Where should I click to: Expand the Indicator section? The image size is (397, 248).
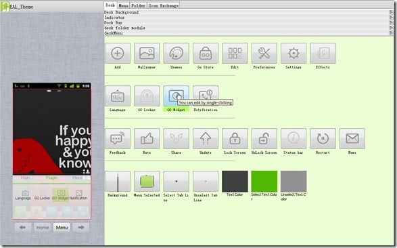(x=249, y=18)
